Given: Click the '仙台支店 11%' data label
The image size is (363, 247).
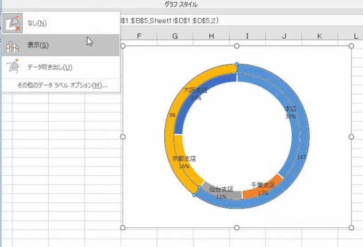Looking at the screenshot, I should click(221, 193).
